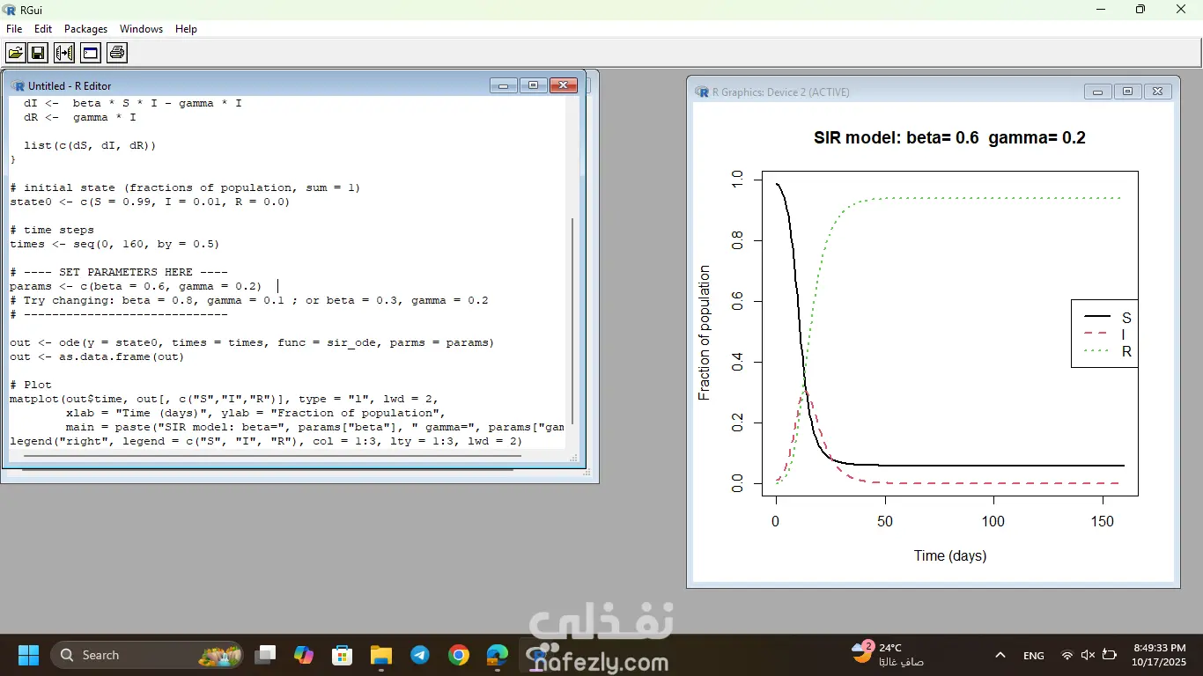Click the plot title "SIR model: beta= 0.6 gamma= 0.2"

949,138
